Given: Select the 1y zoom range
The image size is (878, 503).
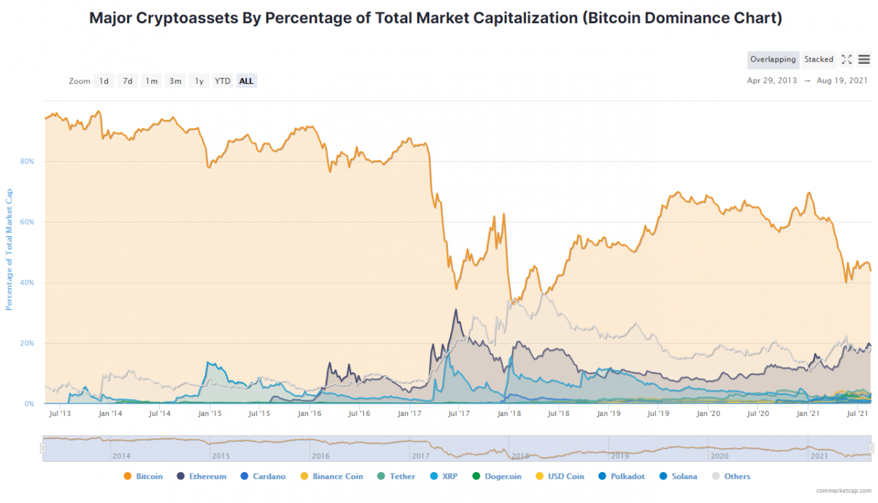Looking at the screenshot, I should tap(199, 80).
